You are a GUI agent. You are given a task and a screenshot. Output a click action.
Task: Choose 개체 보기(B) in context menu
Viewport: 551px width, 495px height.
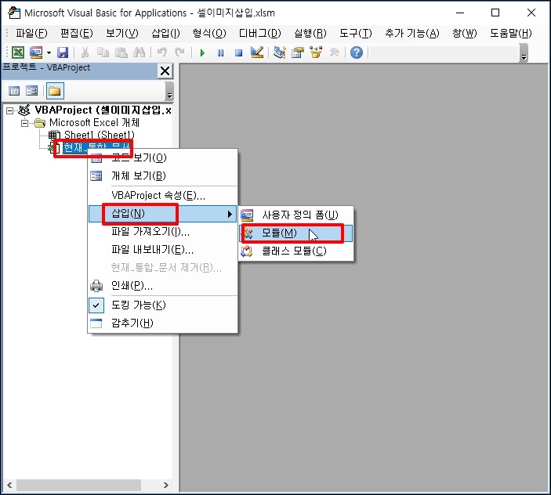pos(163,176)
